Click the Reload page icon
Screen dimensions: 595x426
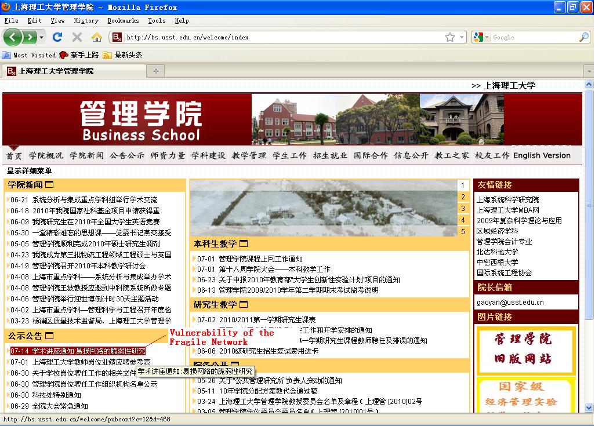[x=57, y=37]
